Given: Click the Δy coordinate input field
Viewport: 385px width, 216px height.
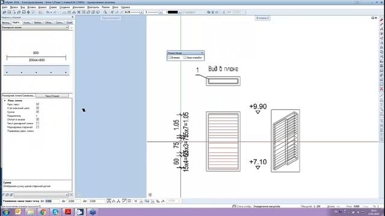Looking at the screenshot, I should pyautogui.click(x=73, y=201).
